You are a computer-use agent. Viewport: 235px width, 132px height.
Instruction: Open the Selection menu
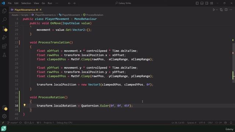(26, 3)
